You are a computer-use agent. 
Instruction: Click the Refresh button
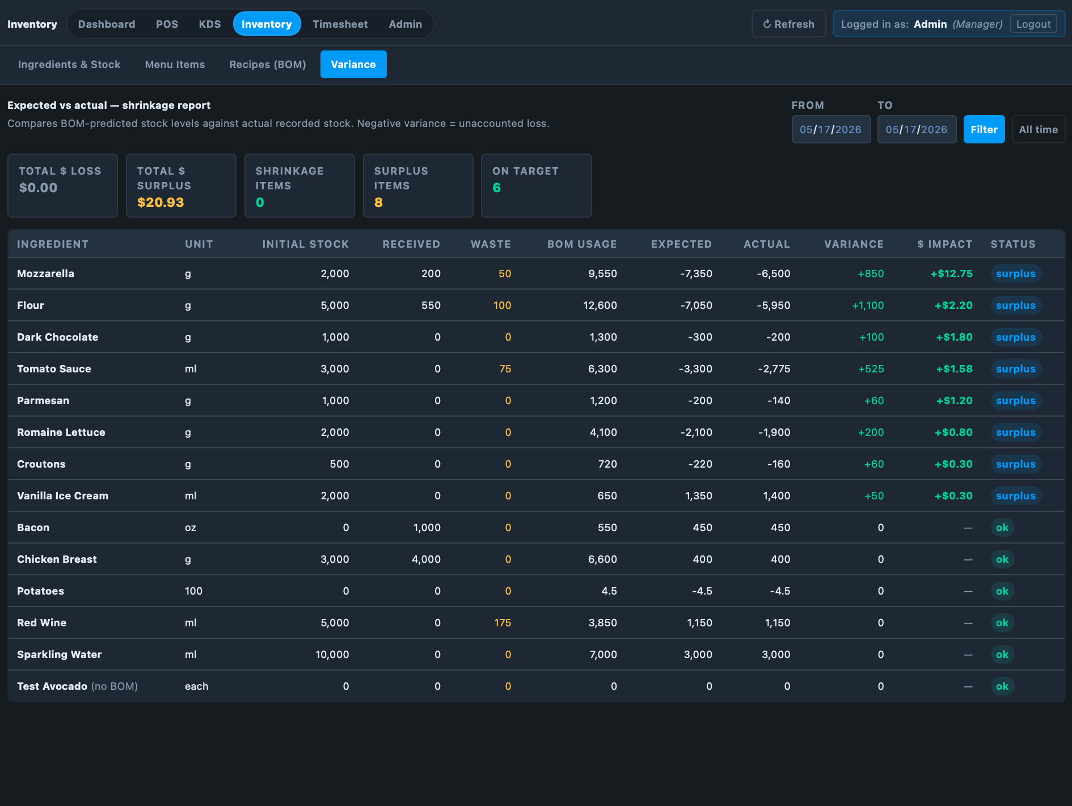[x=788, y=24]
